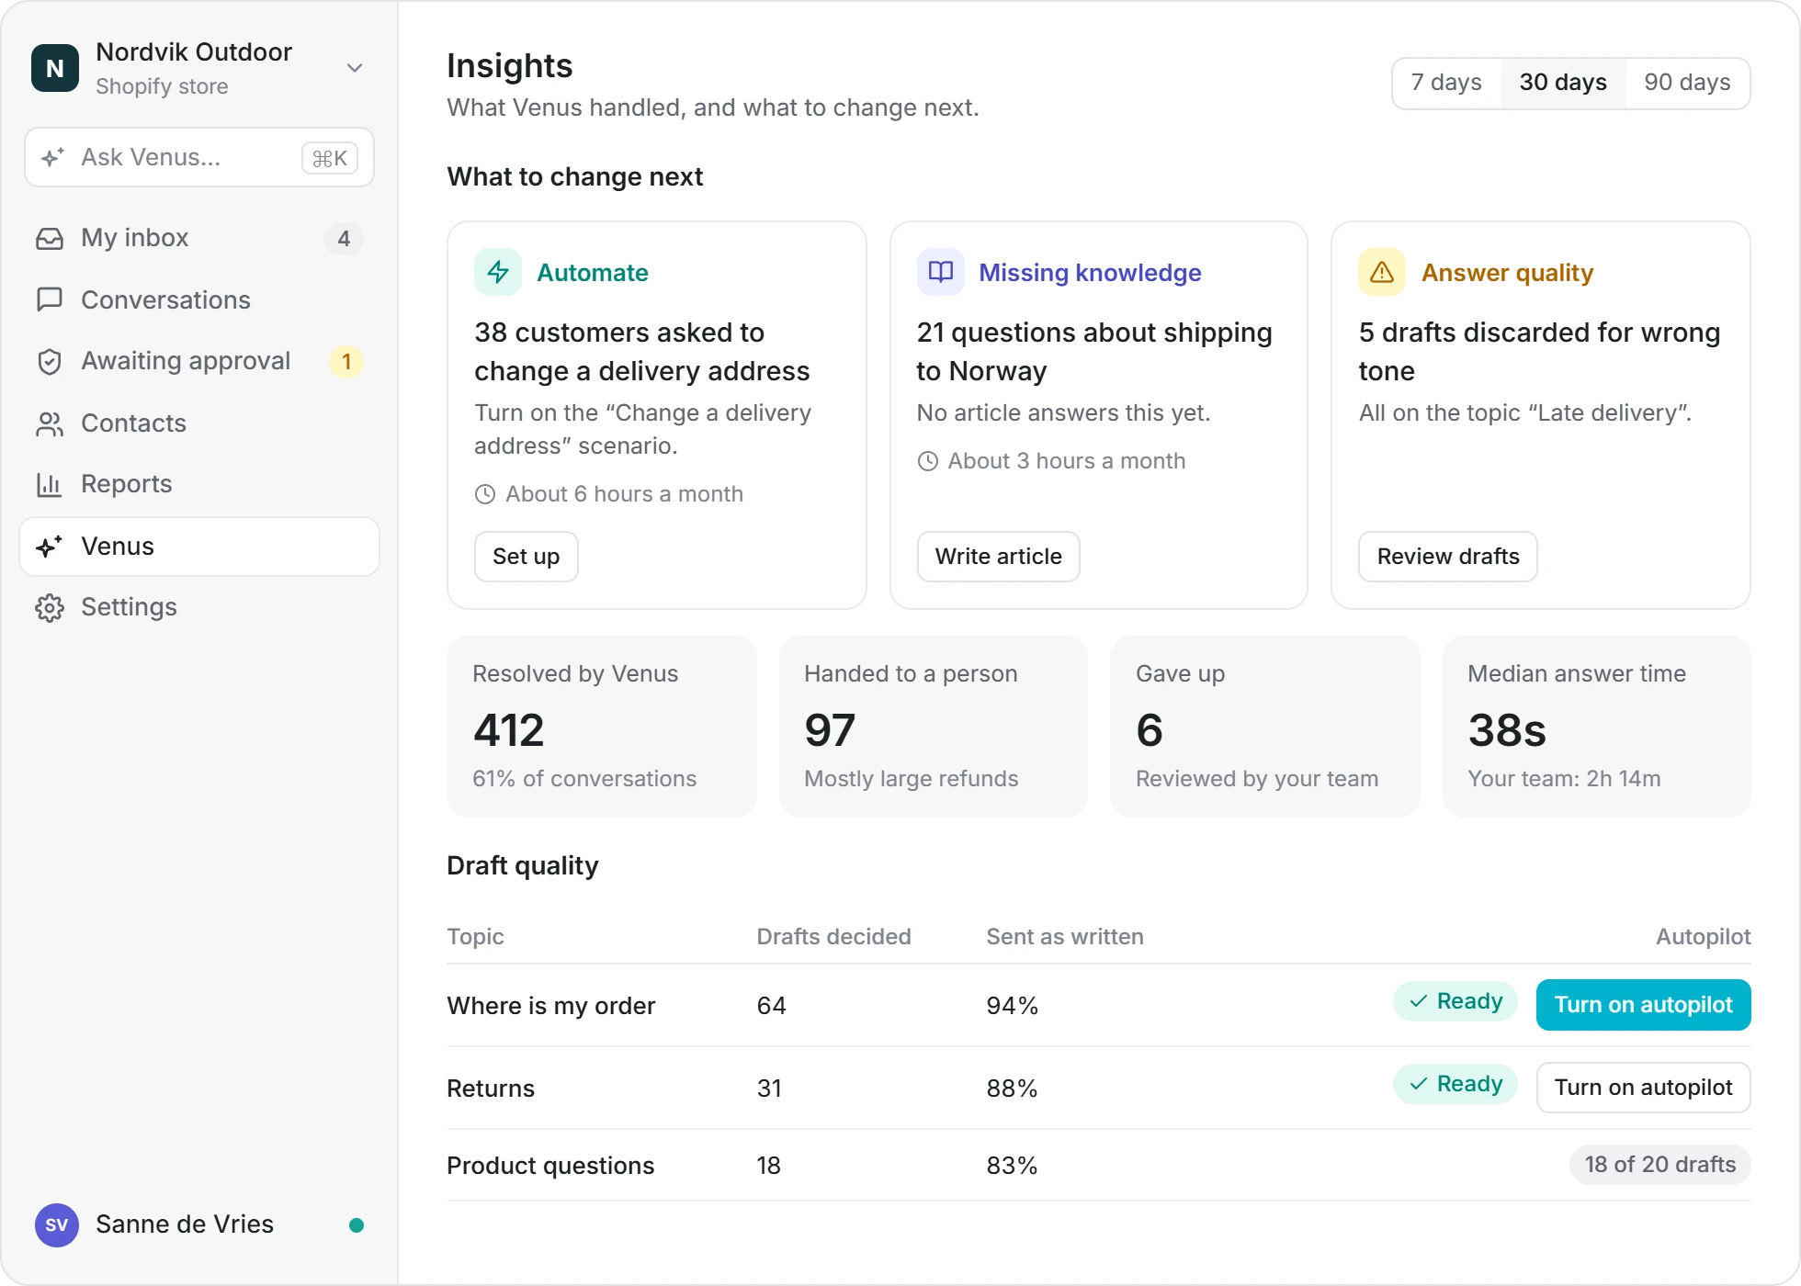
Task: Open Settings via the gear icon
Action: 50,608
